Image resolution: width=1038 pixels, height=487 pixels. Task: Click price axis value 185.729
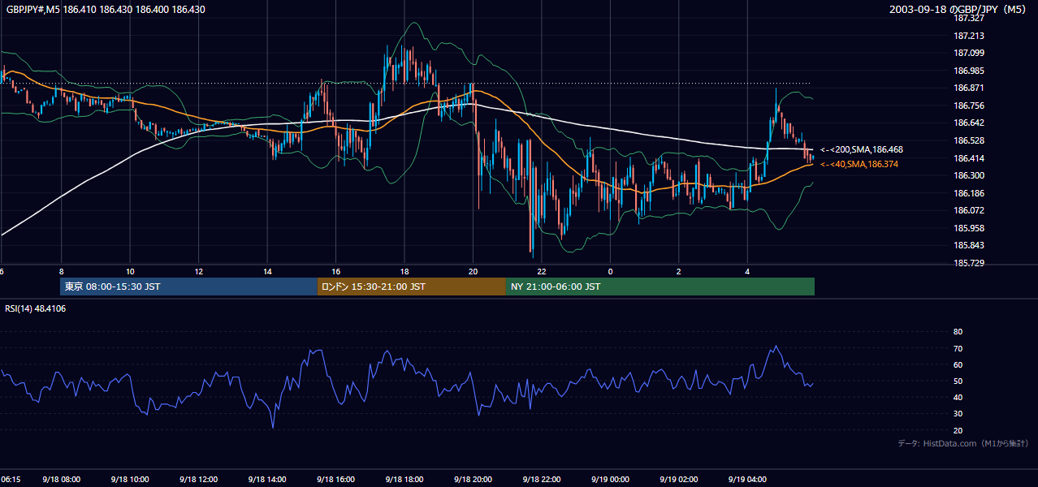pos(968,263)
